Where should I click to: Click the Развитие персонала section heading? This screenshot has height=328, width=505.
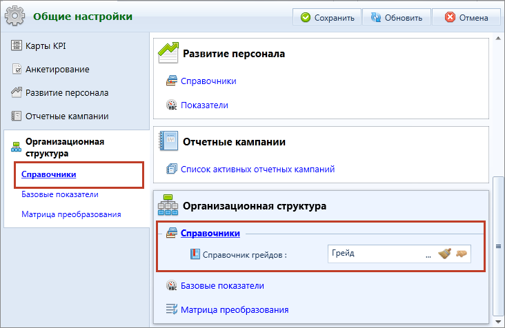pos(234,54)
